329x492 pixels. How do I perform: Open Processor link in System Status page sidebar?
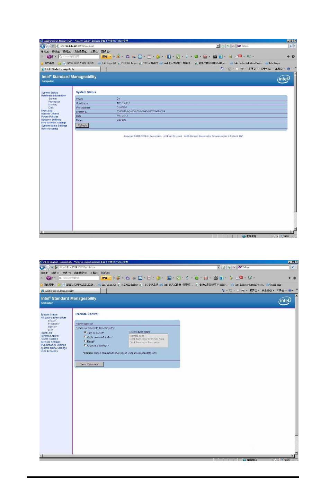(54, 102)
